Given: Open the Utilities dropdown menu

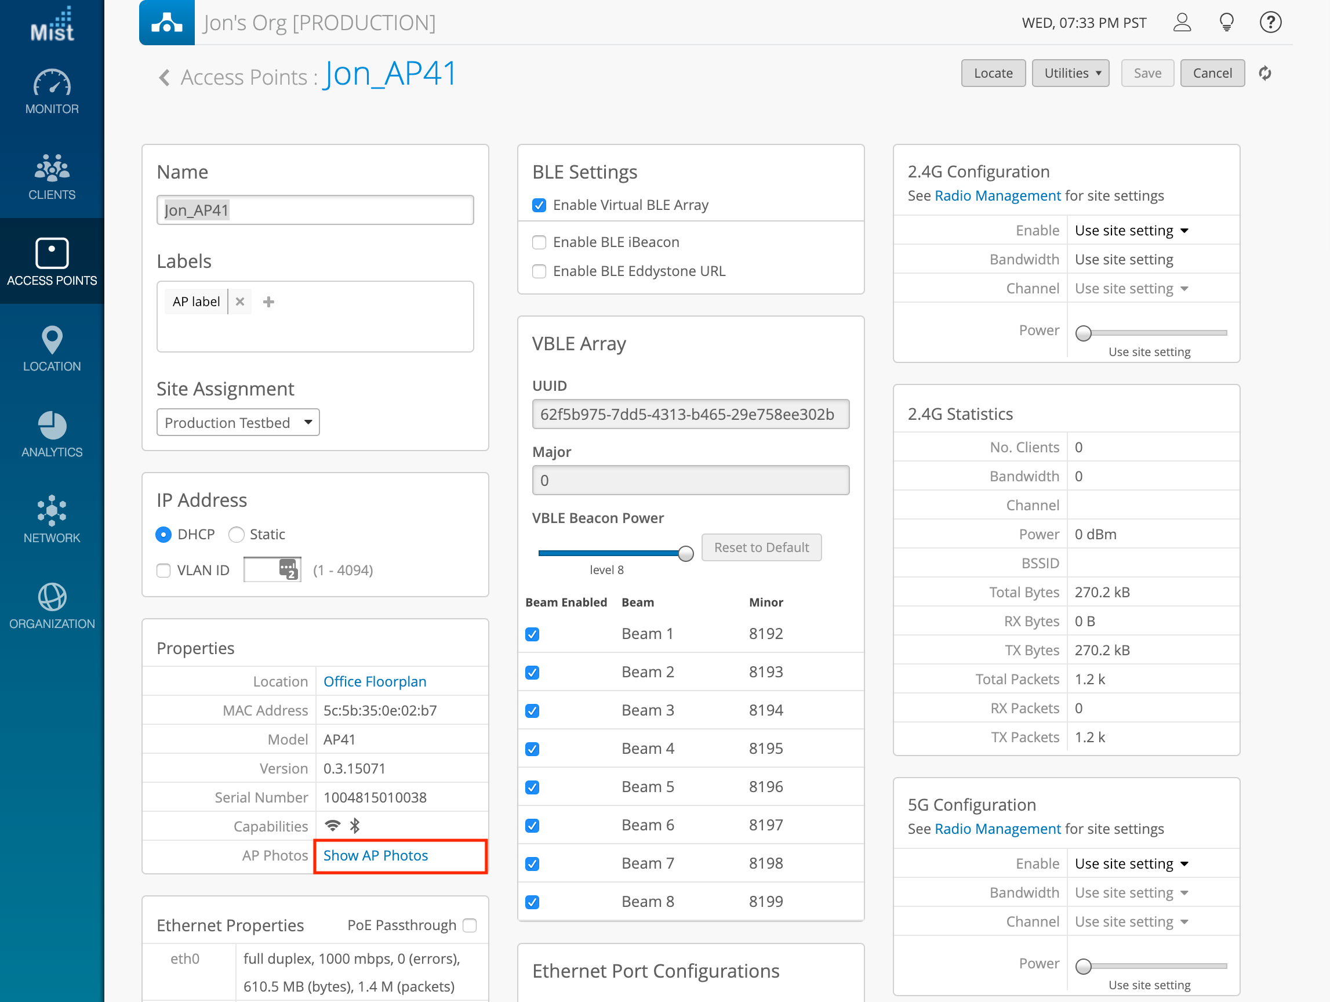Looking at the screenshot, I should click(1070, 74).
